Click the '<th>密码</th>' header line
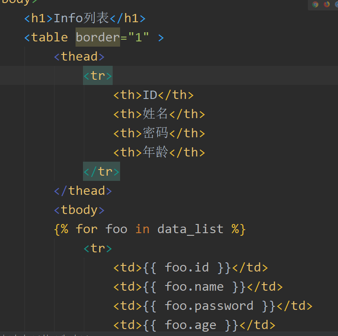Image resolution: width=338 pixels, height=336 pixels. coord(159,133)
